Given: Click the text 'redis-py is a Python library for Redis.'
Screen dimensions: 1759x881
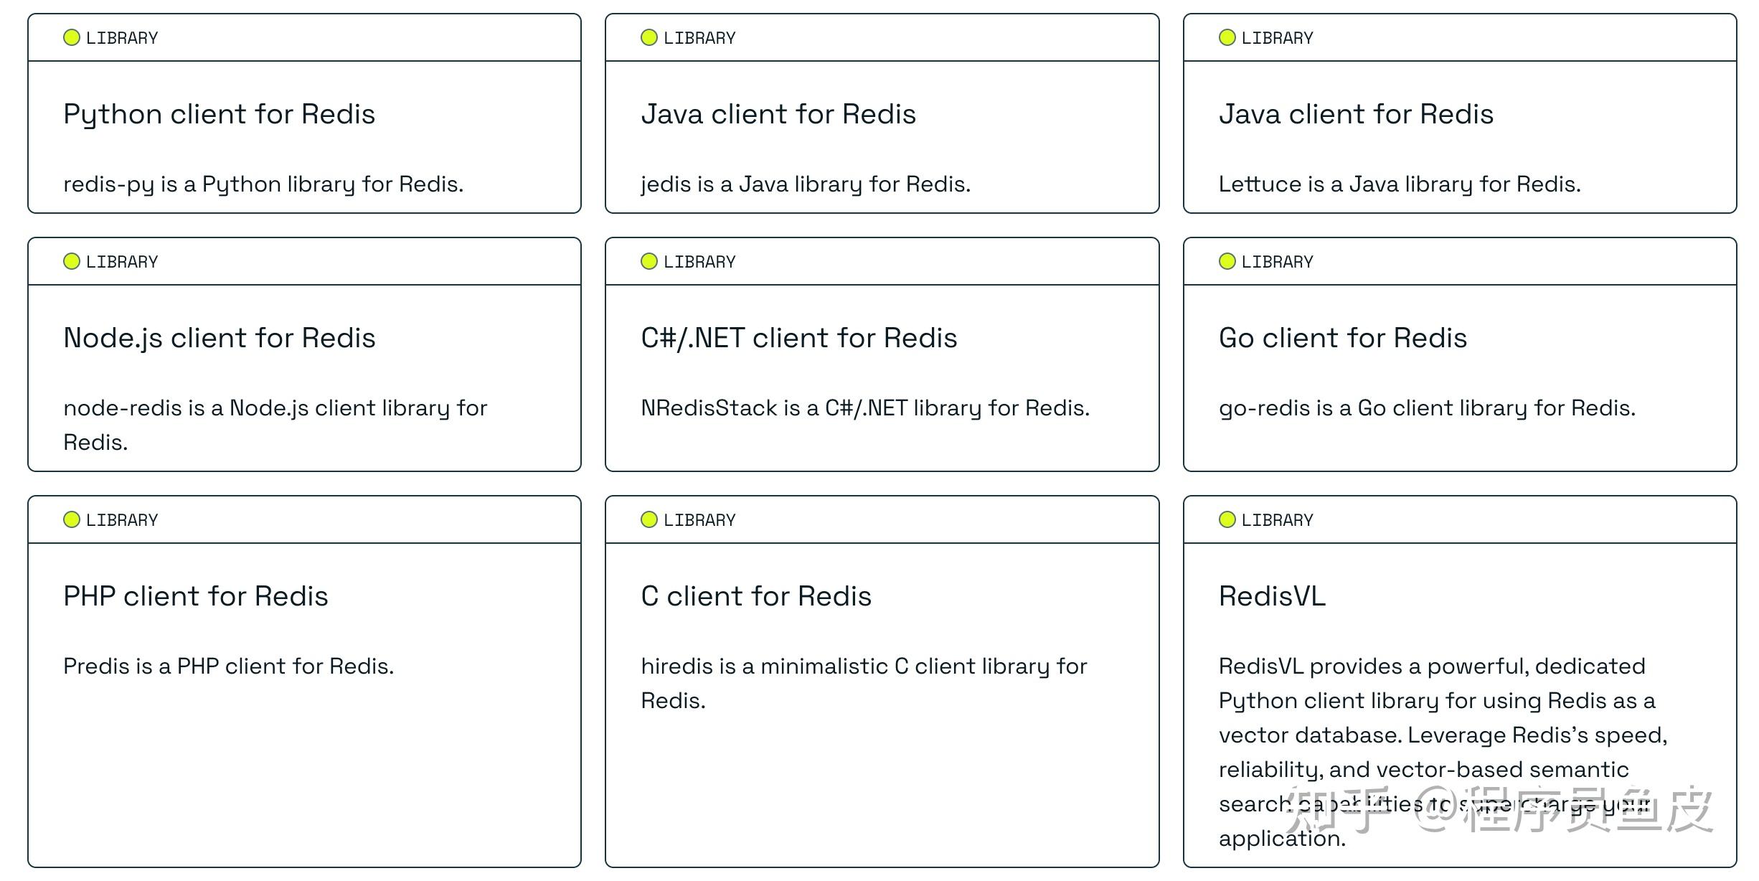Looking at the screenshot, I should 263,185.
